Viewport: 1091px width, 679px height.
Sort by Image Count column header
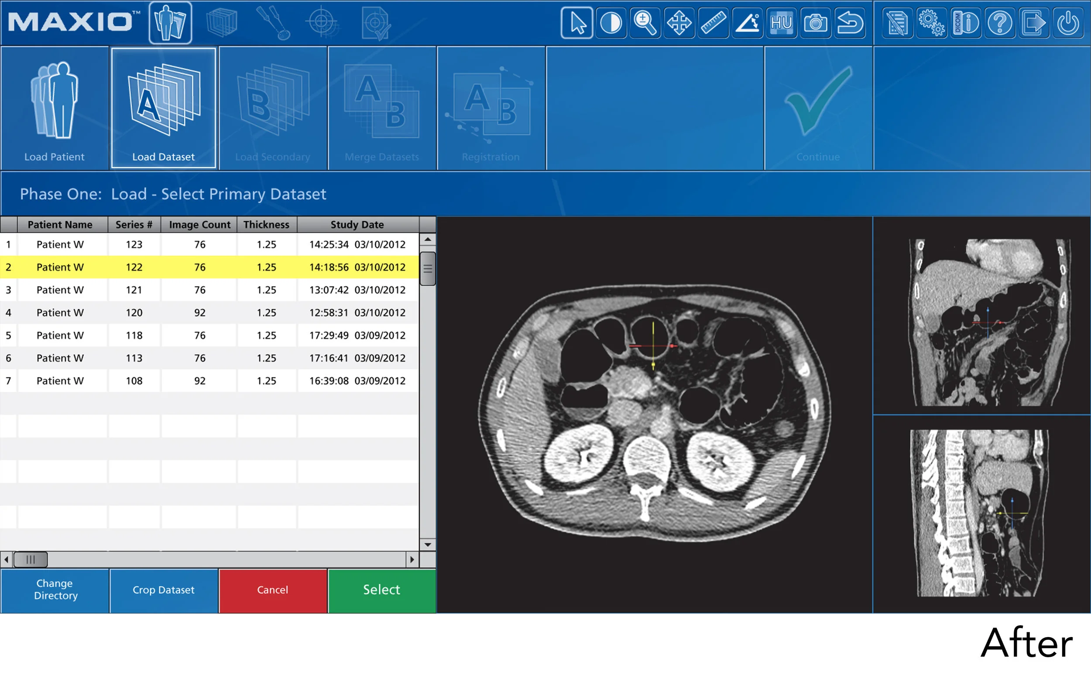pos(199,225)
